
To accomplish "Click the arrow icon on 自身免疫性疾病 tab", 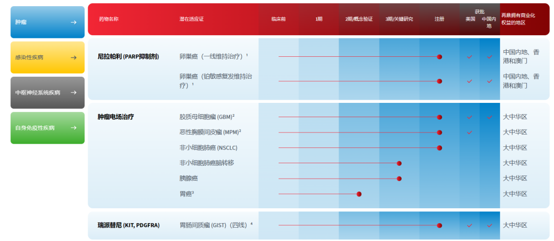I will (x=73, y=127).
